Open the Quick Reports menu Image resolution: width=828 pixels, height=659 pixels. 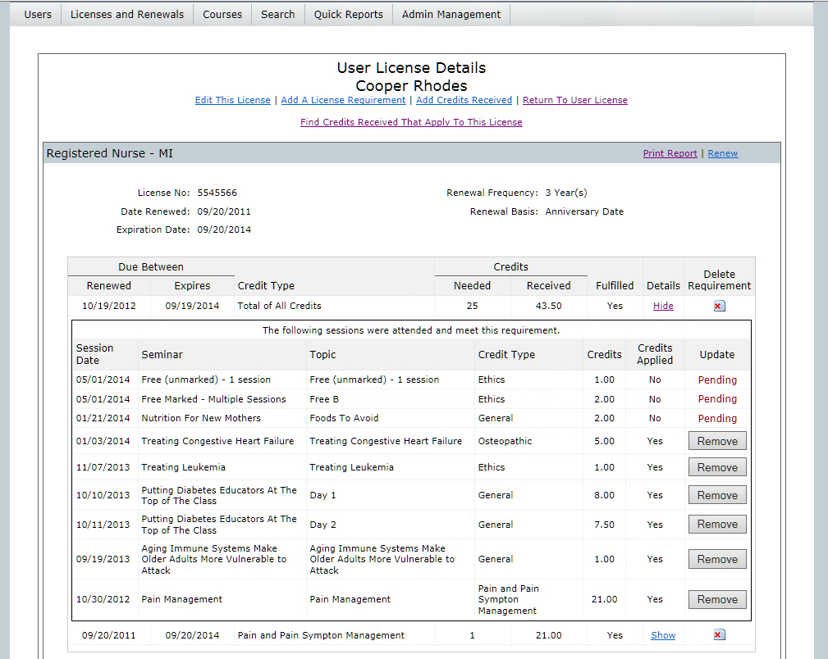(348, 14)
